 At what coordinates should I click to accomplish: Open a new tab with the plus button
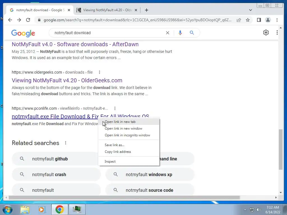coord(146,10)
